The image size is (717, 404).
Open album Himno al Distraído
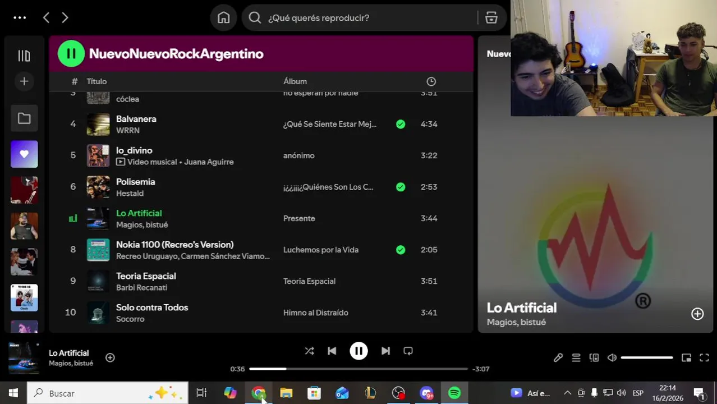coord(316,313)
